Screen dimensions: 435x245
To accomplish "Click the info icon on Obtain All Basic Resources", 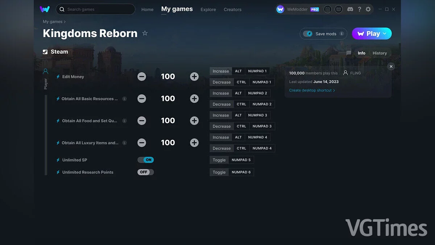I will coord(124,98).
